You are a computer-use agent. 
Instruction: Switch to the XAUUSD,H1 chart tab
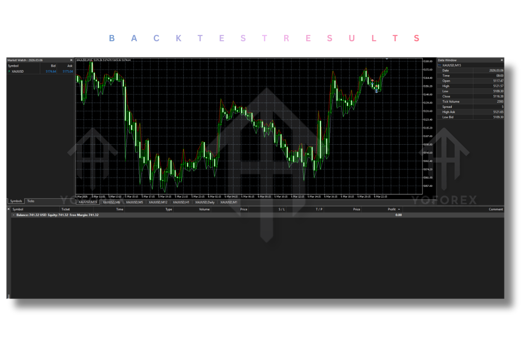tap(181, 202)
